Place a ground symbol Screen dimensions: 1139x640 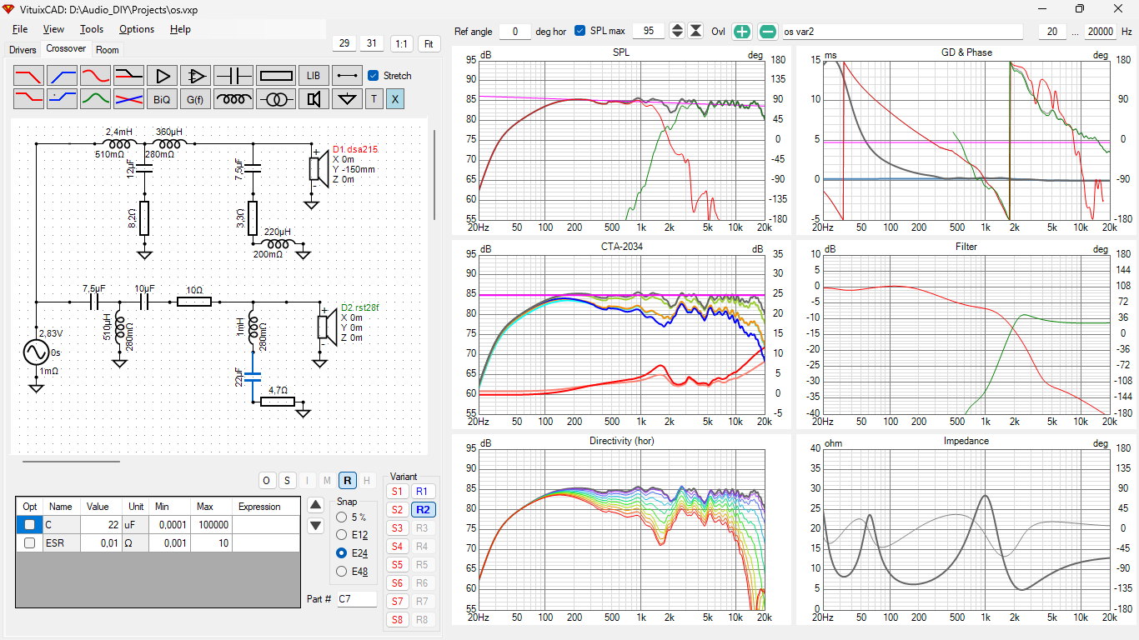point(347,99)
